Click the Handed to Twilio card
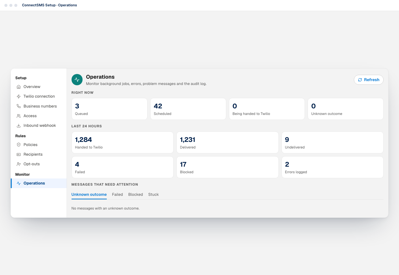This screenshot has width=399, height=275. pos(122,142)
